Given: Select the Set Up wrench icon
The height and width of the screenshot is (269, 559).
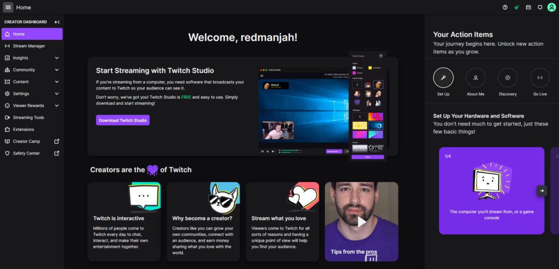Looking at the screenshot, I should 443,77.
